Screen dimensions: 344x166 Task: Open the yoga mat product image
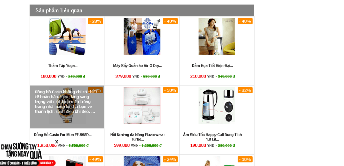(67, 37)
